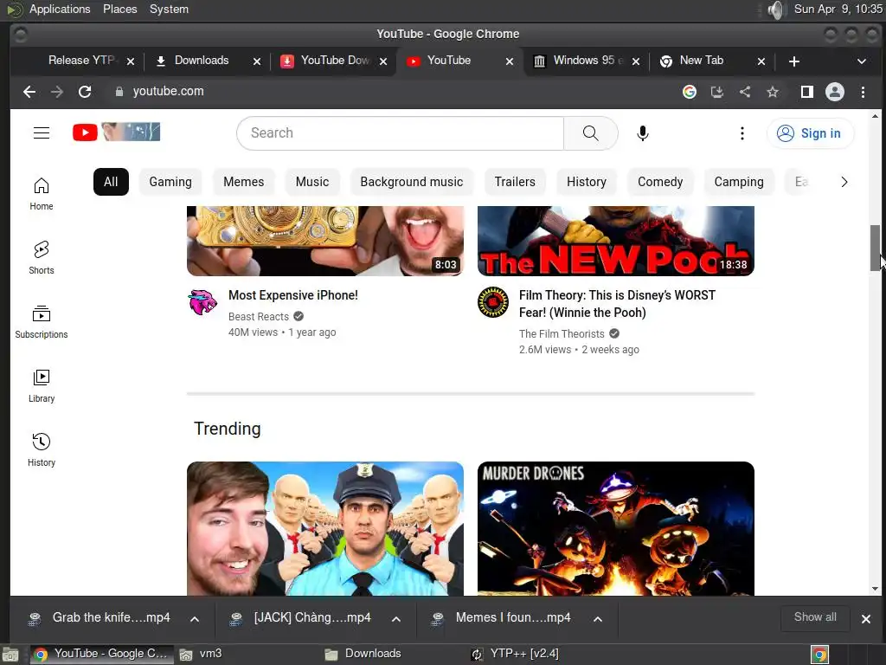Open The Film Theorists channel name
The width and height of the screenshot is (886, 665).
562,334
